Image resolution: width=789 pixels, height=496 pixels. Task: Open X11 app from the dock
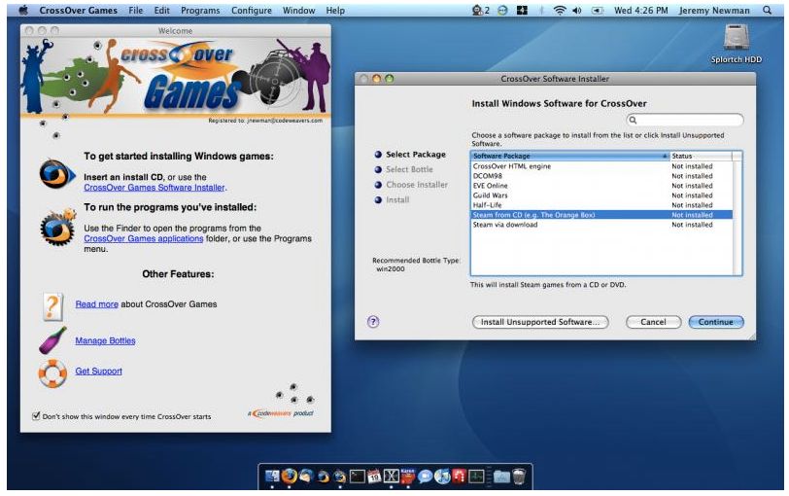391,476
